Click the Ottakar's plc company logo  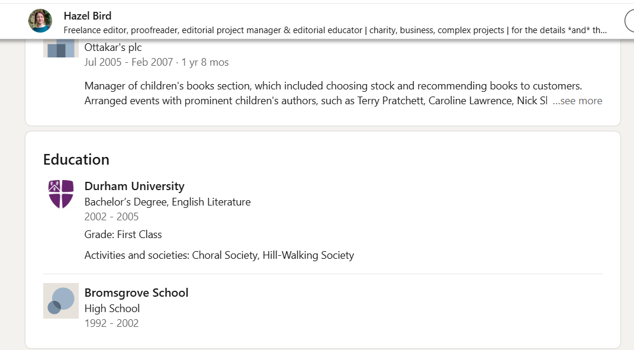[61, 48]
